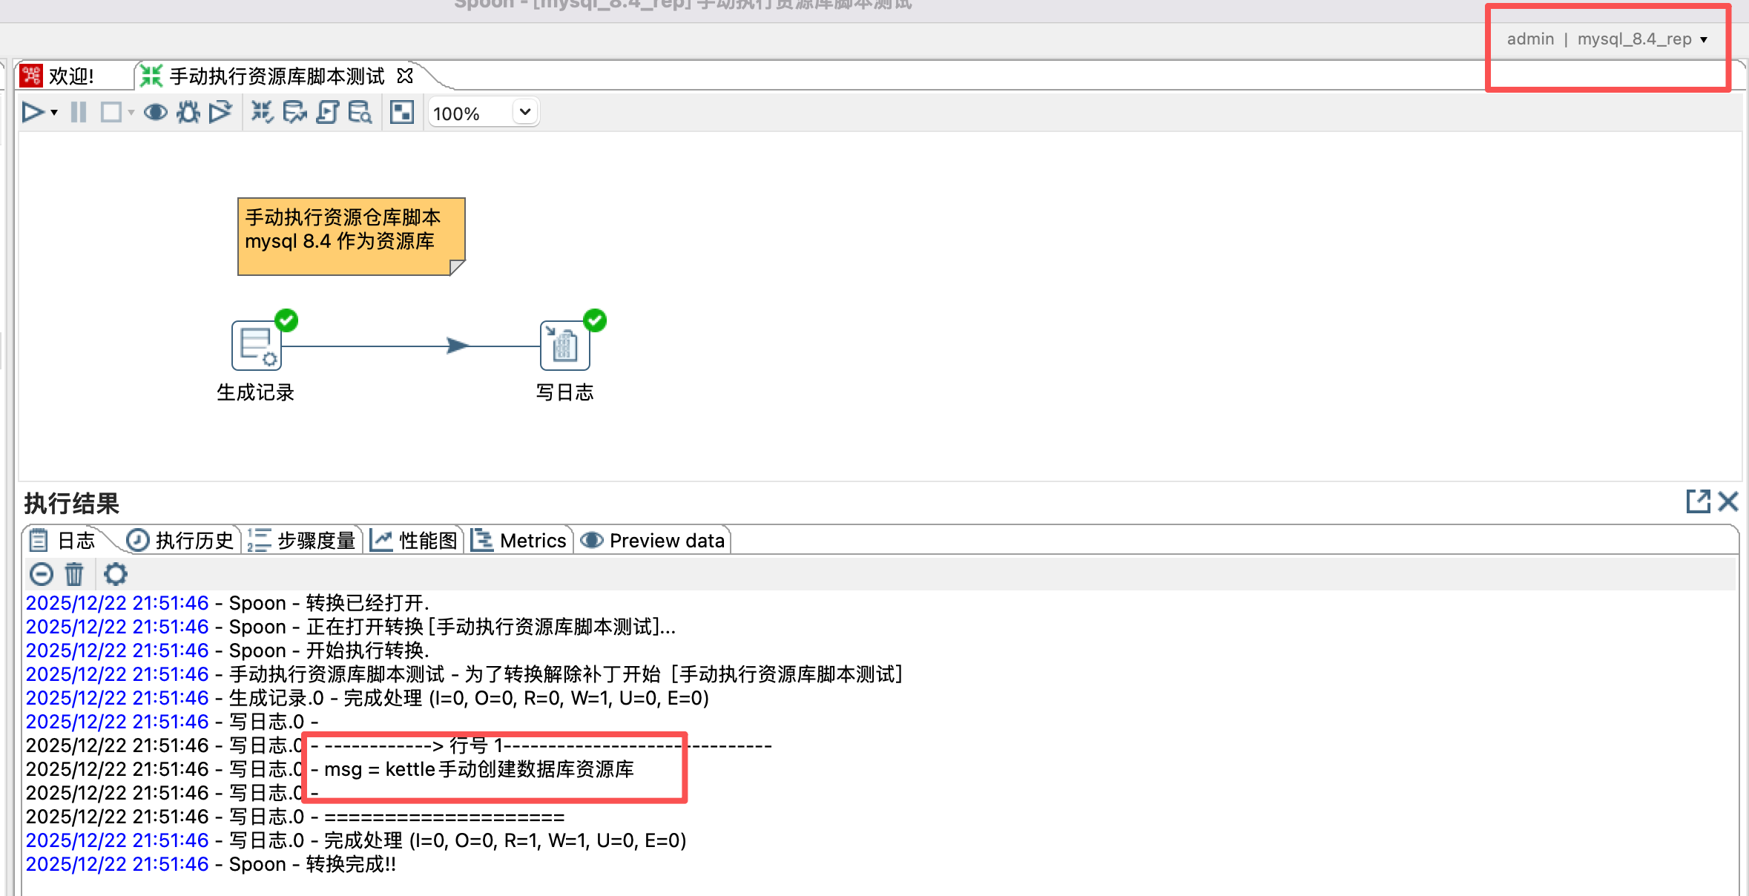Image resolution: width=1749 pixels, height=896 pixels.
Task: Click the yellow note on the canvas
Action: [350, 236]
